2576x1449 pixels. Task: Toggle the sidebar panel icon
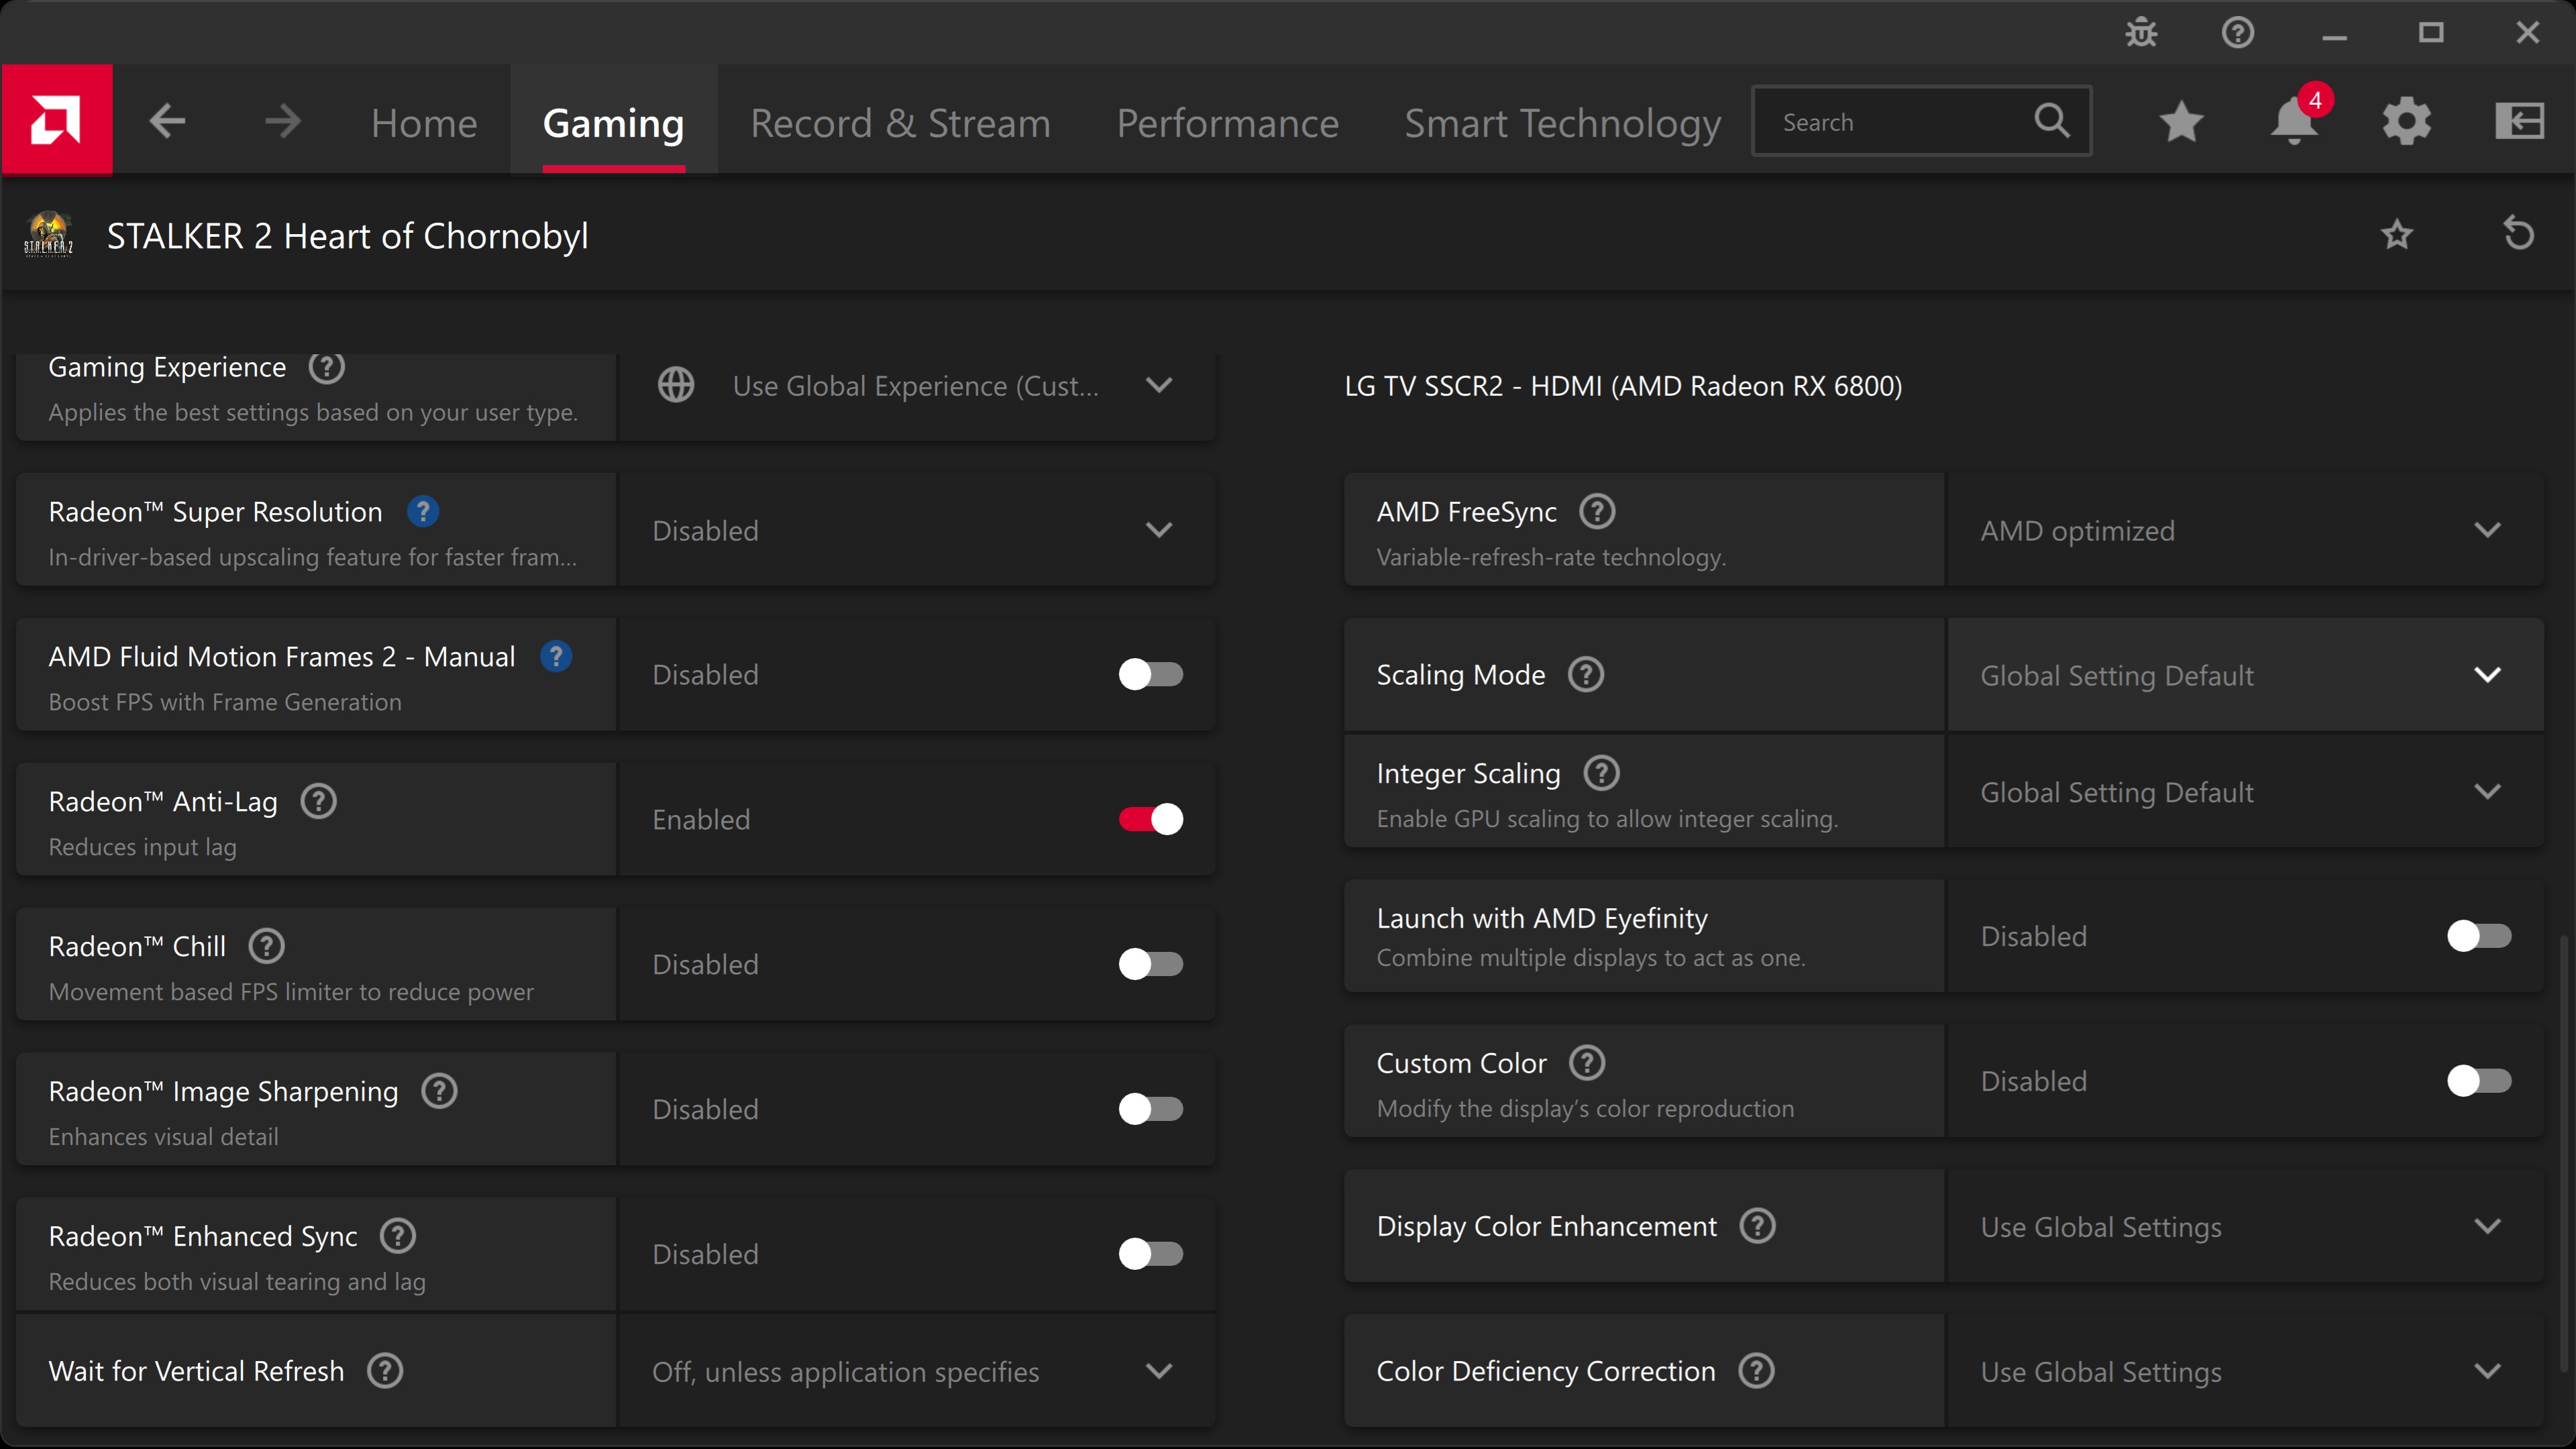point(2519,122)
